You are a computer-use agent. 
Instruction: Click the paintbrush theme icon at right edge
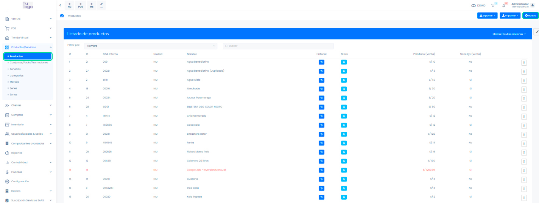pos(536,32)
